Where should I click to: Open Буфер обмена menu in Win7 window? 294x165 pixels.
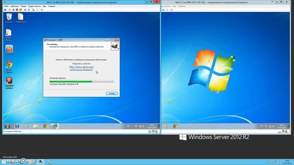[34, 6]
